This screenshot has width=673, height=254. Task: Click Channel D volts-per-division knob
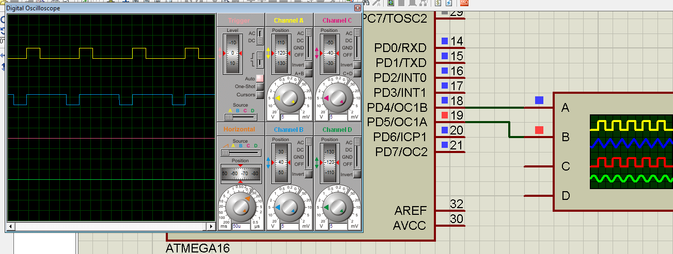(337, 207)
